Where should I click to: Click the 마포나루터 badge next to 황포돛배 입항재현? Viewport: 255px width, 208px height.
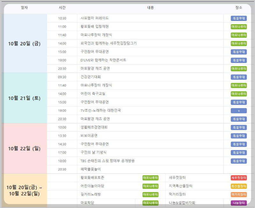238,26
